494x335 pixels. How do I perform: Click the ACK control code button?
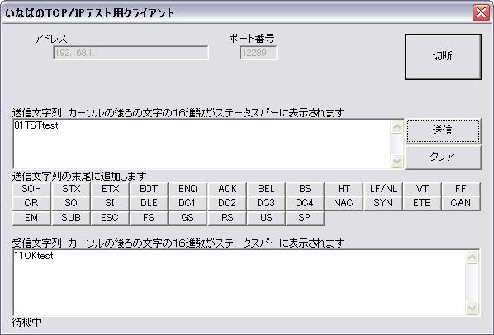(227, 189)
